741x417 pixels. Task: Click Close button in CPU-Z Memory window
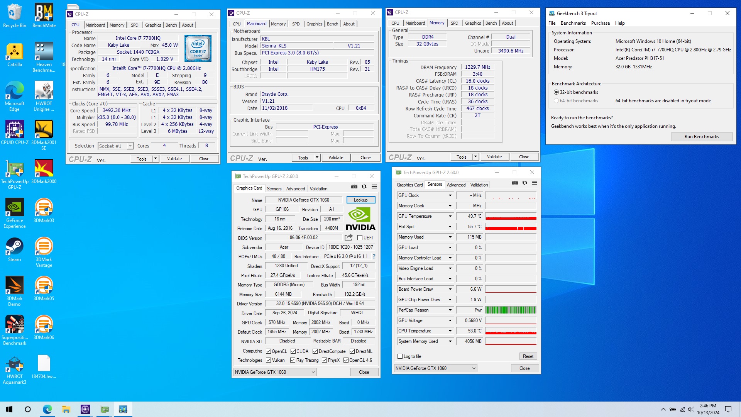524,157
